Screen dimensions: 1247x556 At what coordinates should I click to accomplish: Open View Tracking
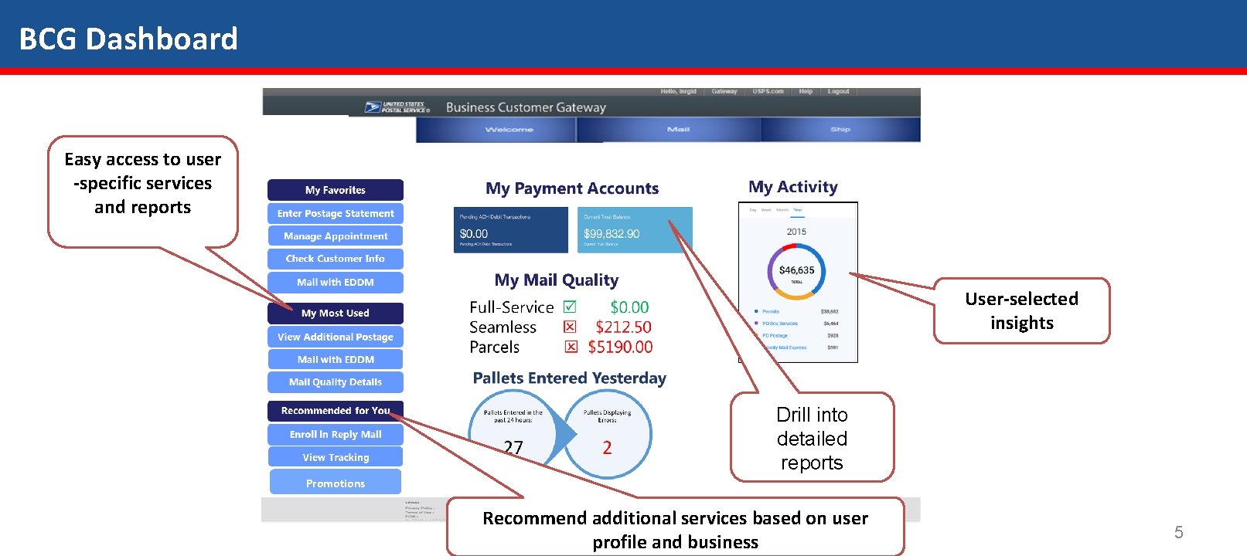[336, 457]
